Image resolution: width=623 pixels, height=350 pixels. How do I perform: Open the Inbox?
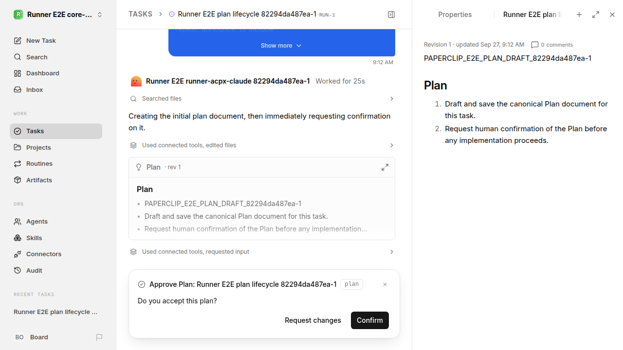coord(56,90)
